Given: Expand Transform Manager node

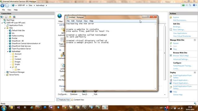Looking at the screenshot, I should pos(5,72).
